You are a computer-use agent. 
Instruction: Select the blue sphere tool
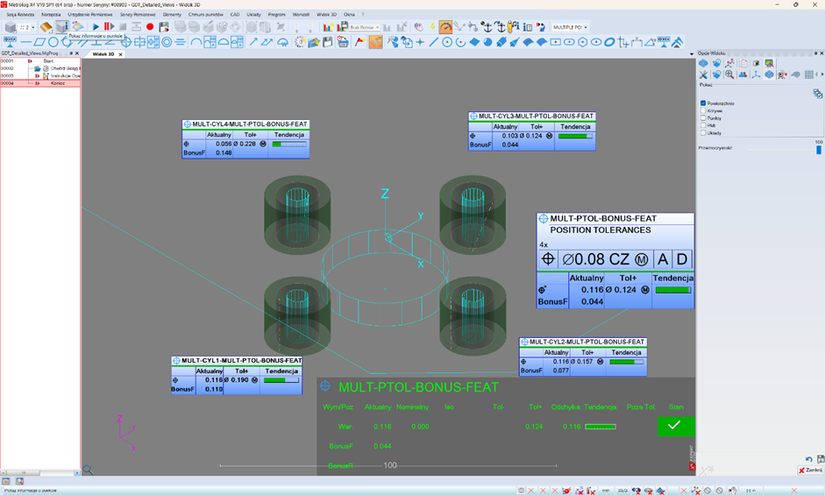(x=487, y=42)
